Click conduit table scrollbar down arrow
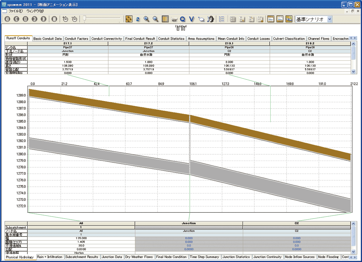The image size is (362, 262). coord(354,72)
